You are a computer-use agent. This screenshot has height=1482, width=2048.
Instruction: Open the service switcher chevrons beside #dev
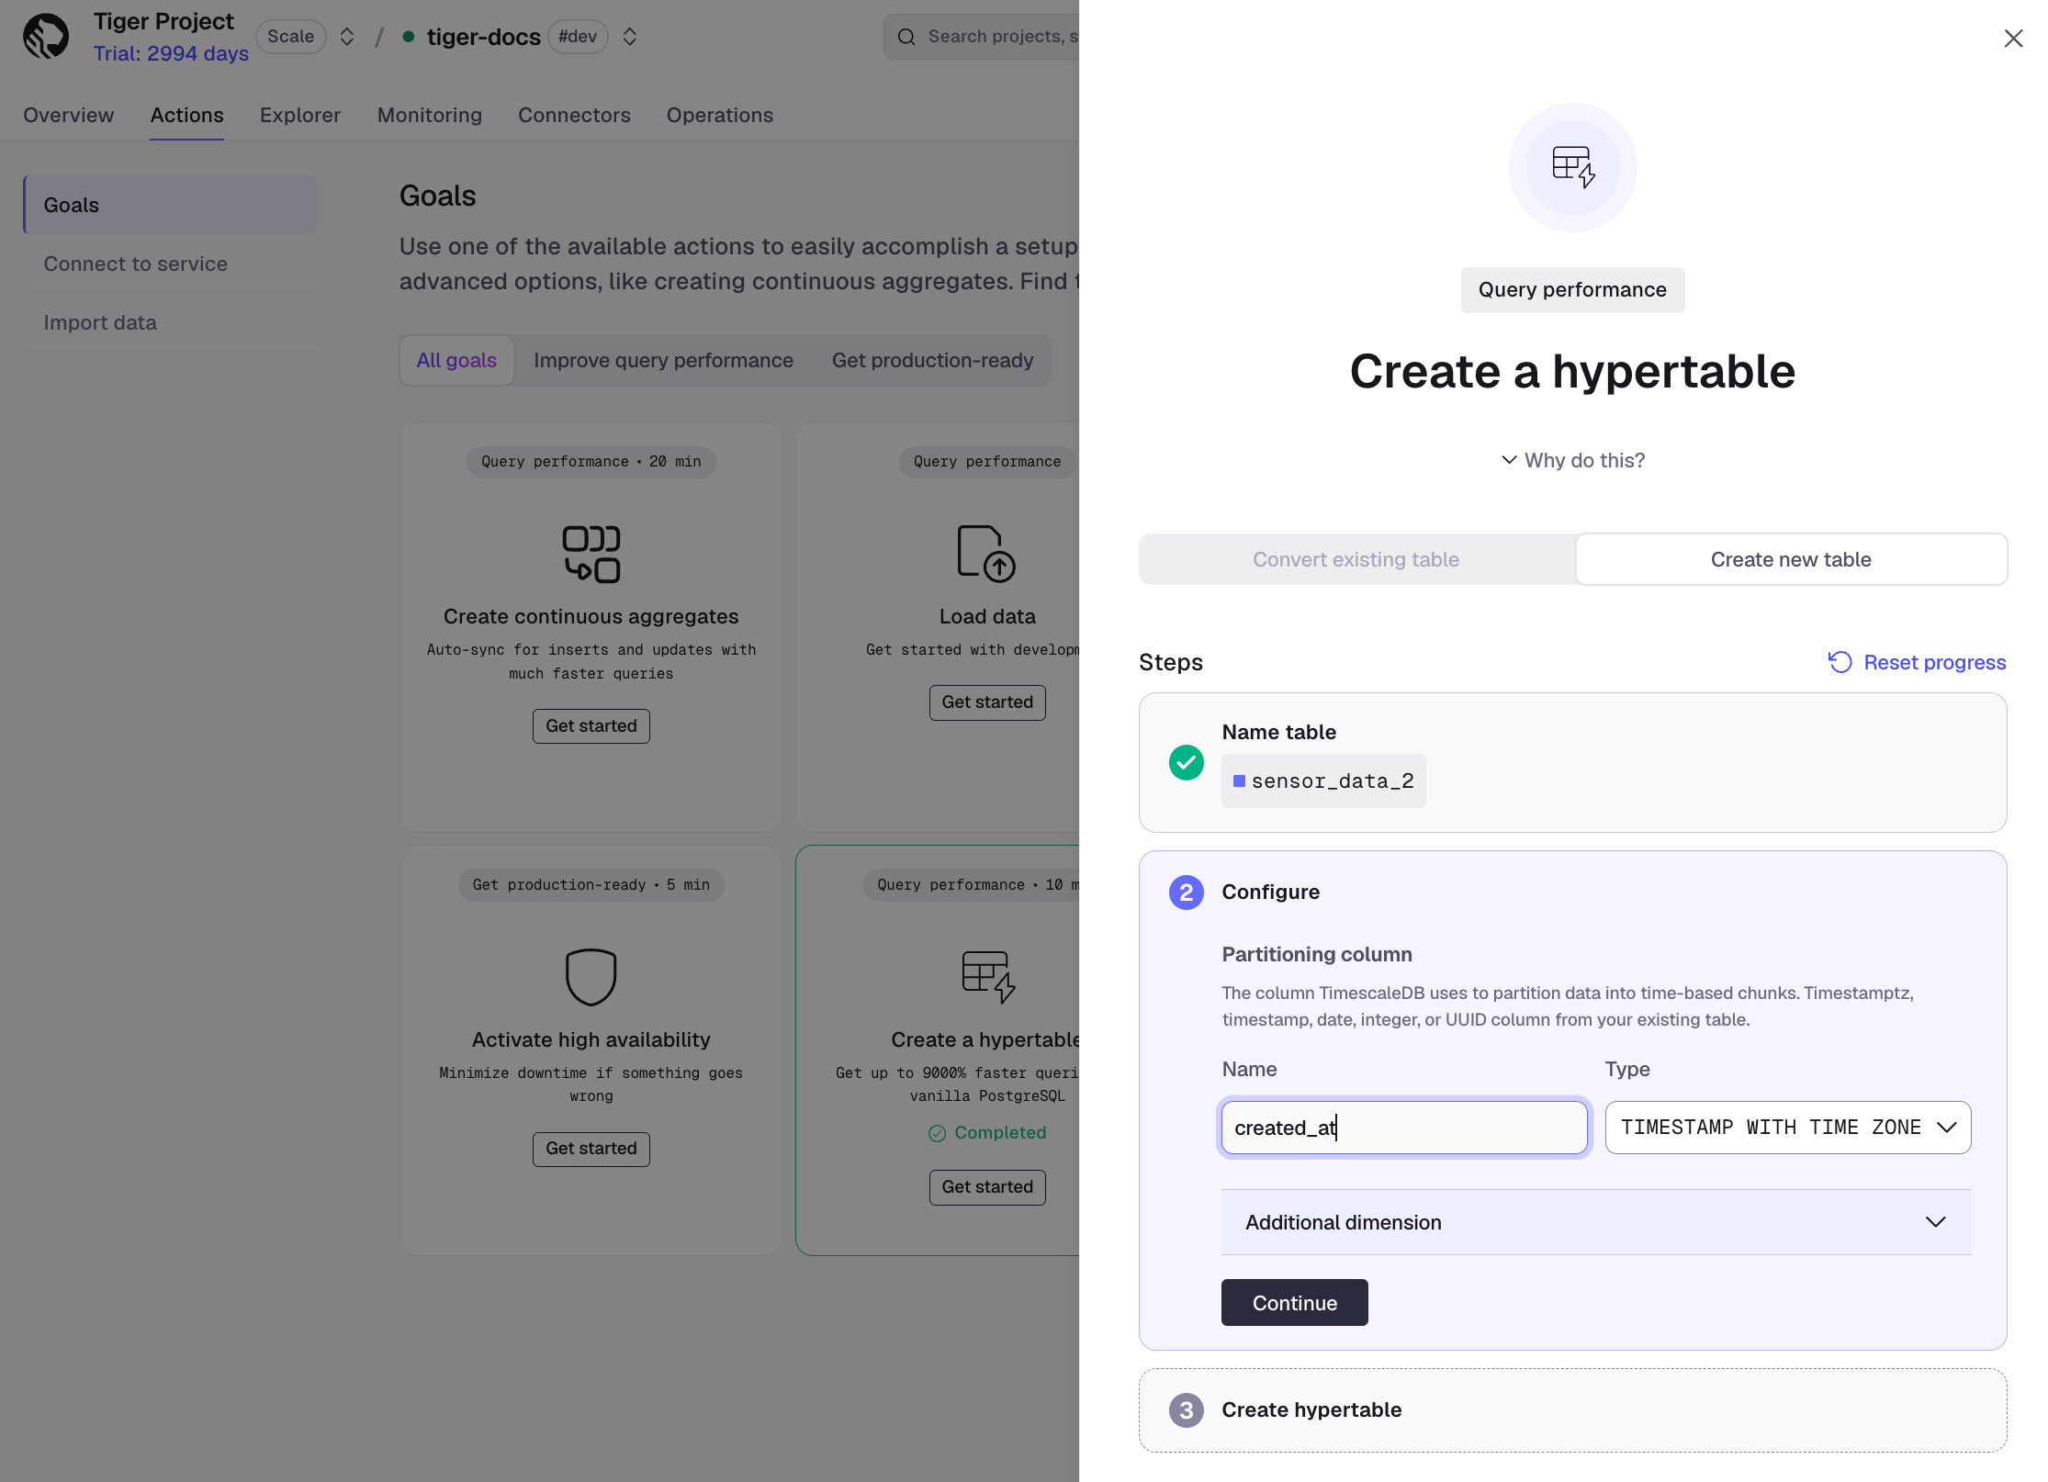coord(630,37)
